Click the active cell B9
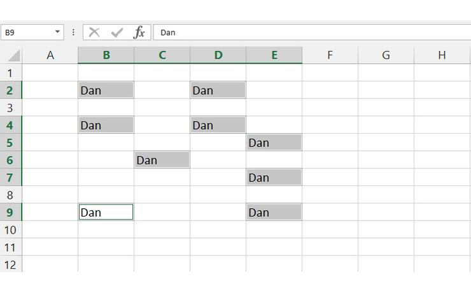 coord(106,212)
